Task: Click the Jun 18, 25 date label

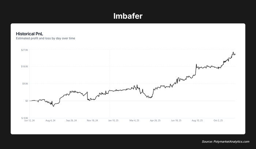Action: (176, 121)
